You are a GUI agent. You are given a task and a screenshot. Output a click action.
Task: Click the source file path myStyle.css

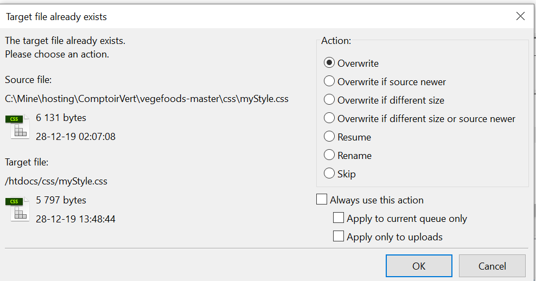click(x=146, y=99)
